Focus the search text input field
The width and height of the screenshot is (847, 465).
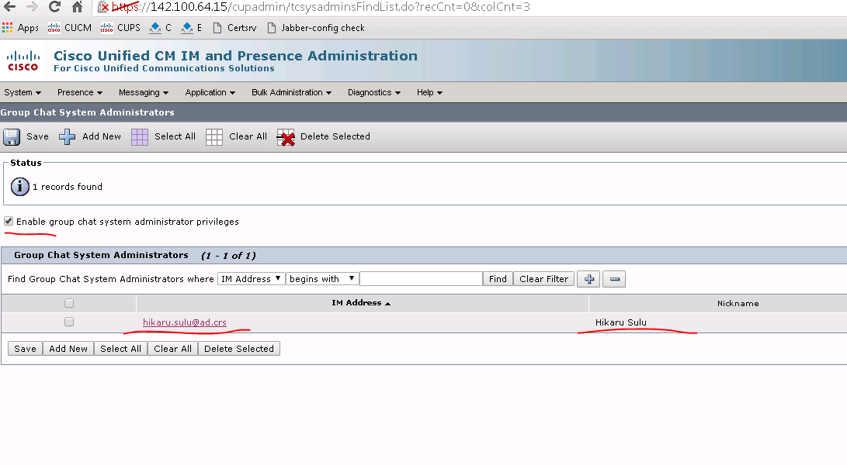click(x=421, y=279)
